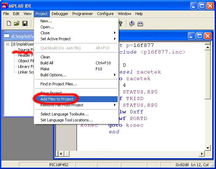Close the editor child window
The height and width of the screenshot is (169, 216).
click(208, 36)
